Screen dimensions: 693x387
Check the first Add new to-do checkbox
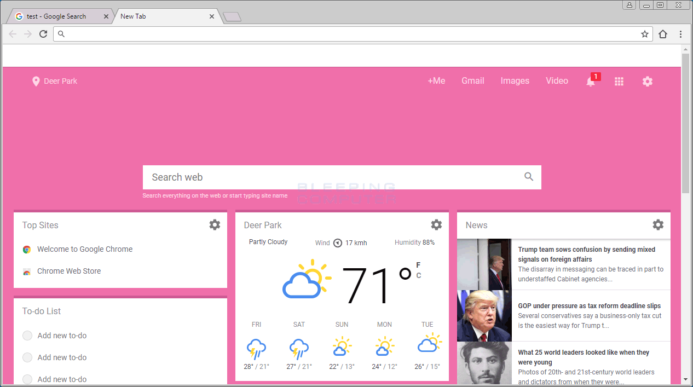tap(27, 336)
